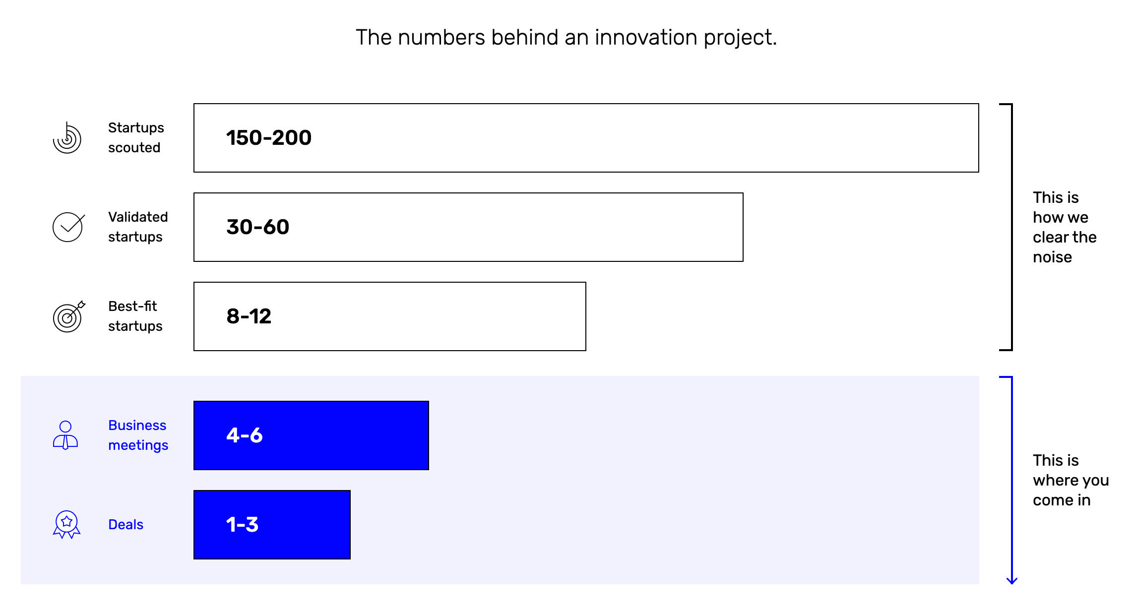This screenshot has height=616, width=1134.
Task: Click the checkmark circle icon
Action: [x=68, y=227]
